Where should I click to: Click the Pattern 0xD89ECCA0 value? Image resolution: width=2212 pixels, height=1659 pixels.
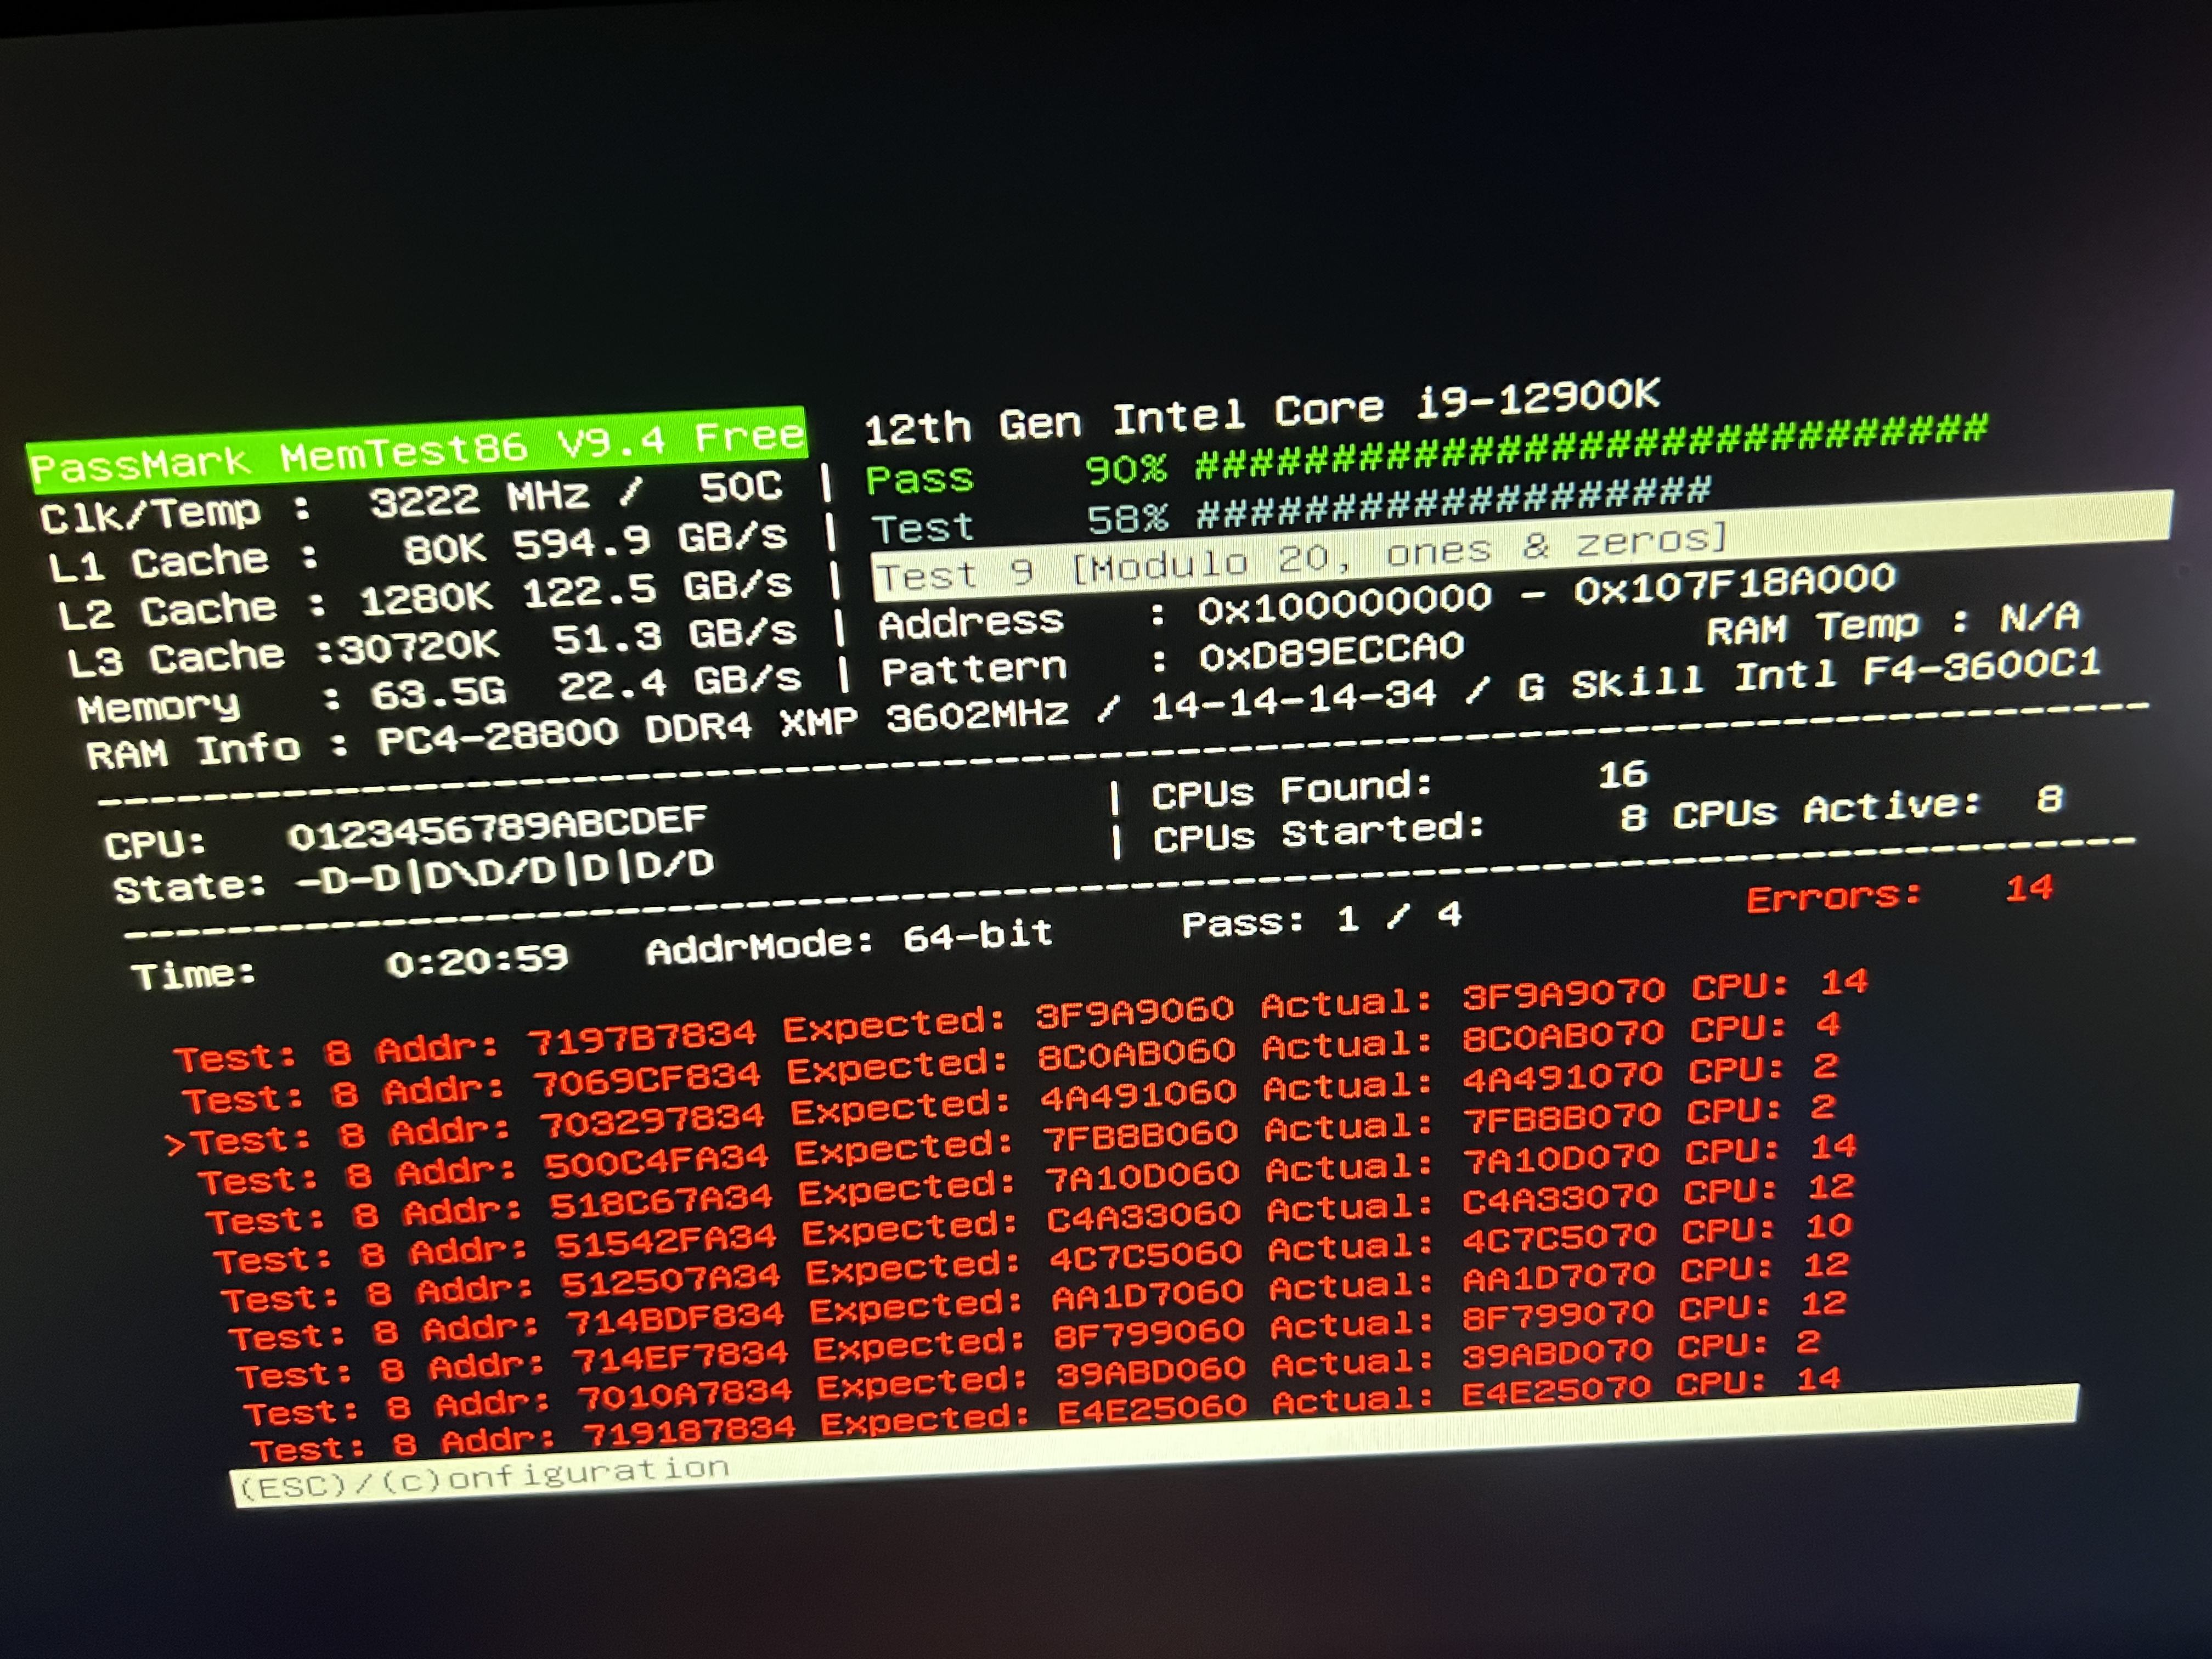[1330, 652]
